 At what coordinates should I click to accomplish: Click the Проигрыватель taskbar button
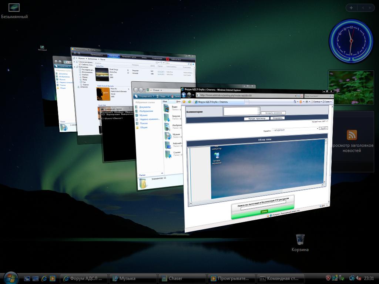(x=231, y=278)
